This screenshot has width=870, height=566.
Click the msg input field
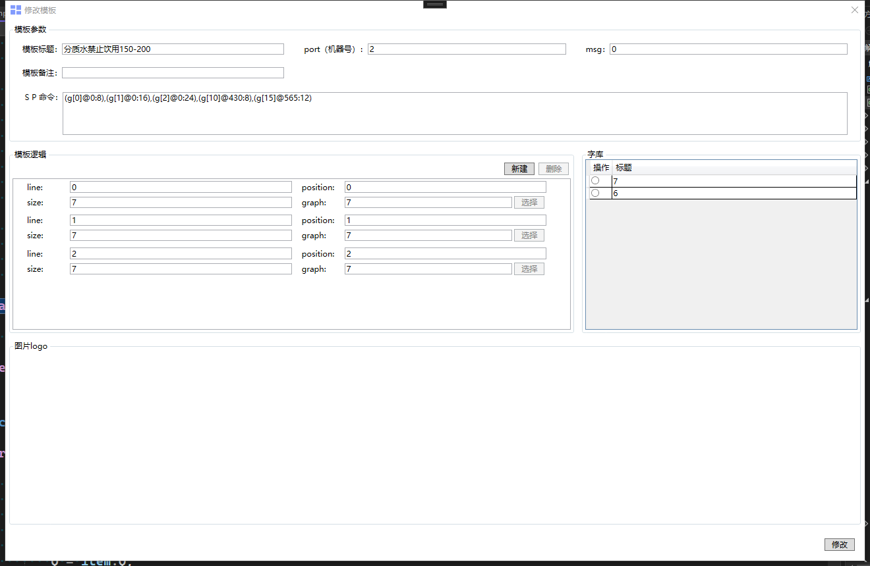click(728, 49)
